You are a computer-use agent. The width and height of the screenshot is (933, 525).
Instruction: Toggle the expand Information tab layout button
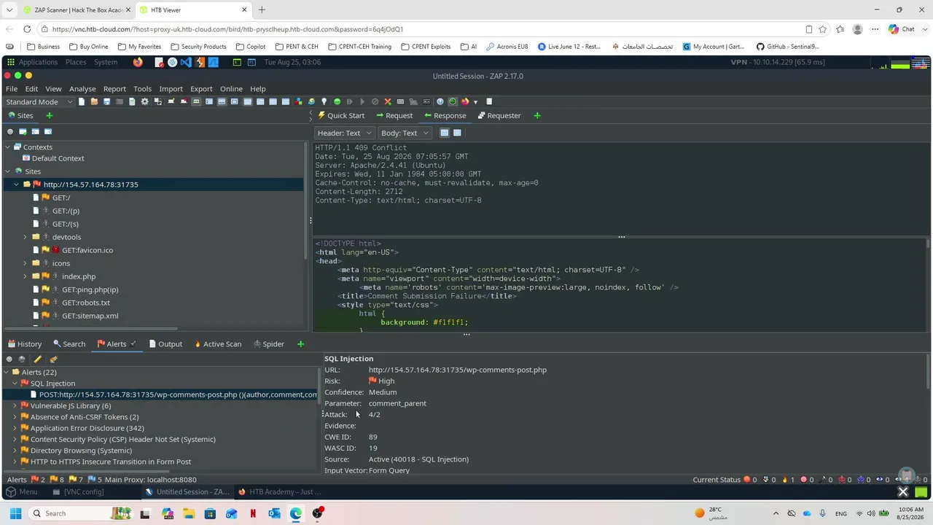click(x=222, y=101)
